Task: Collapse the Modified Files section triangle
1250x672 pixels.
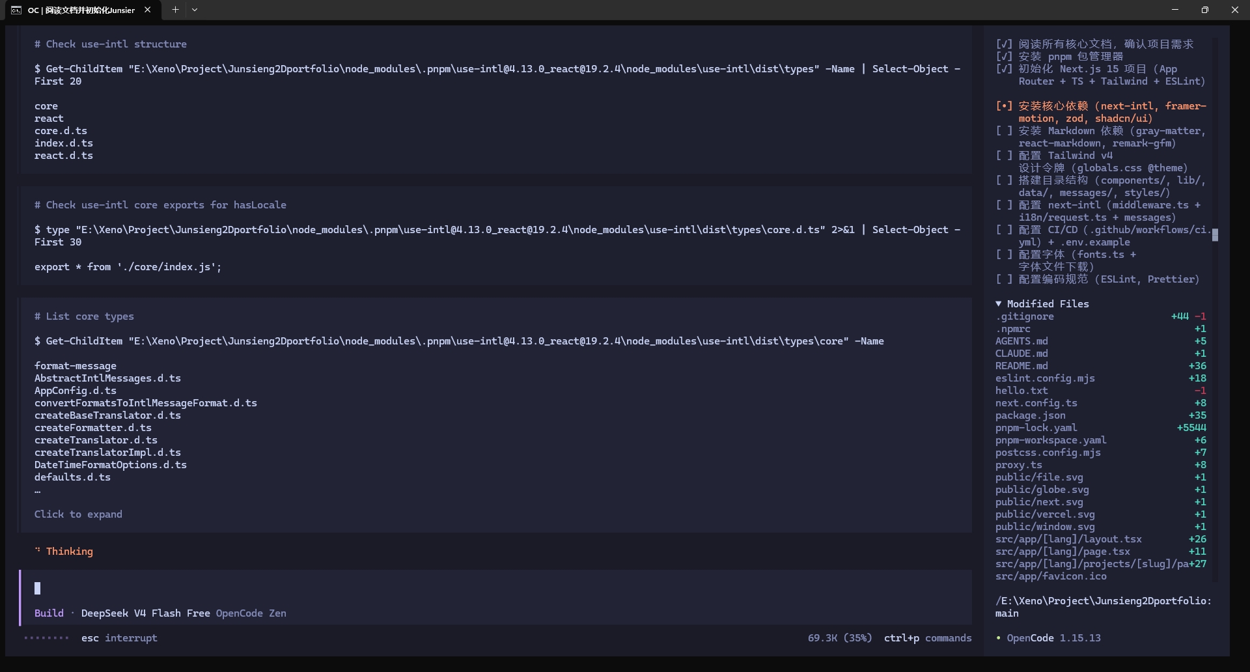Action: (x=999, y=304)
